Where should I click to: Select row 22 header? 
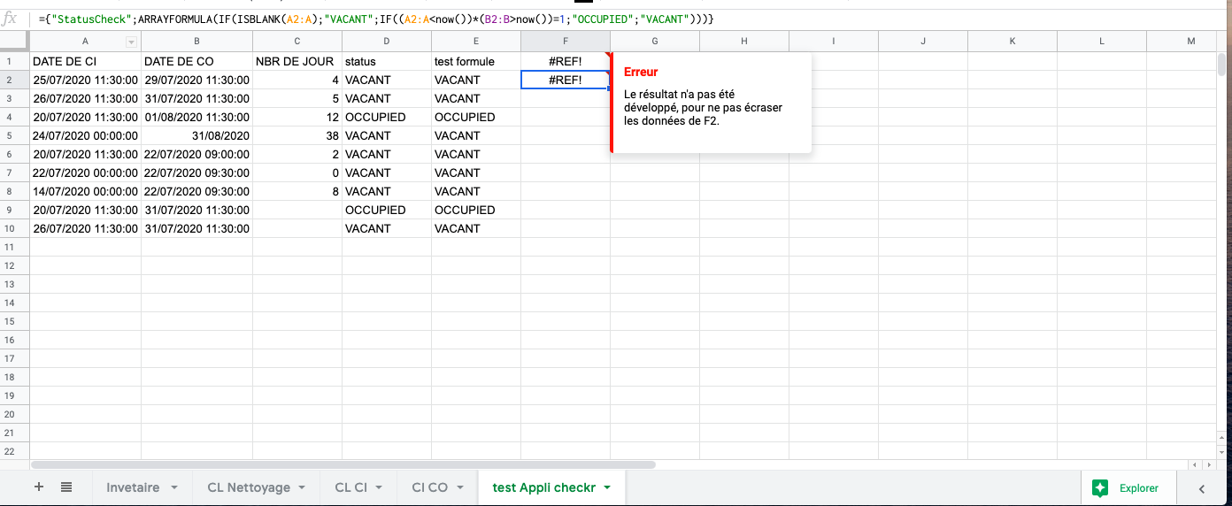point(15,451)
